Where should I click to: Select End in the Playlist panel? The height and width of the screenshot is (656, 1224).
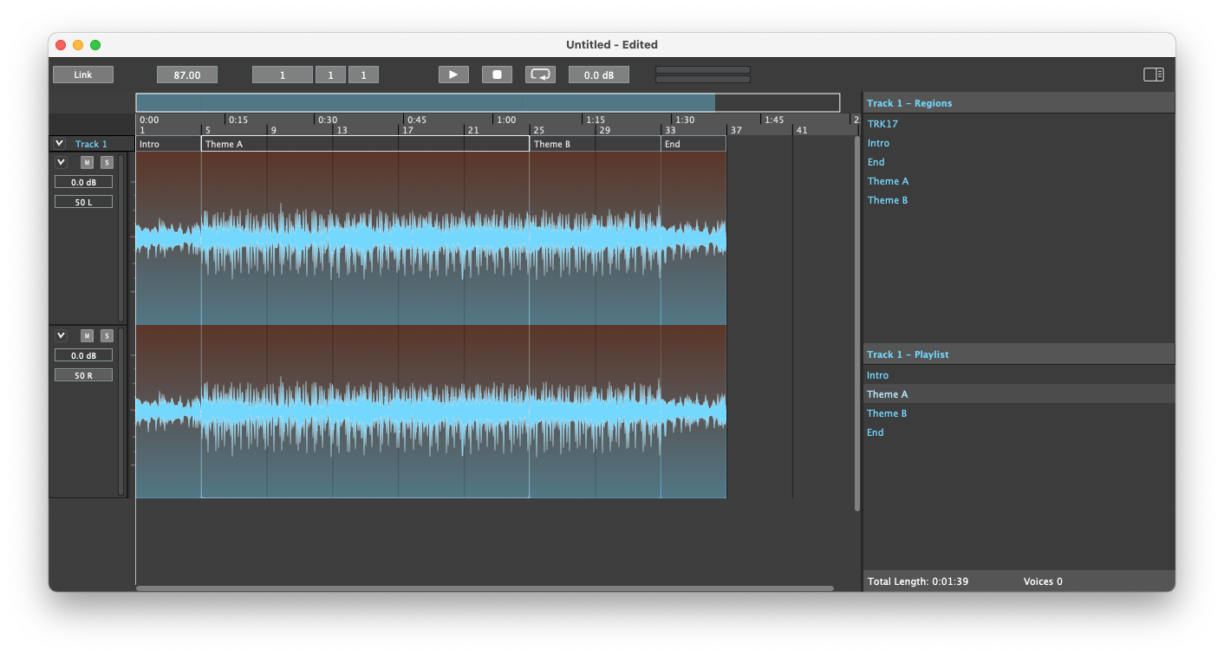pos(876,432)
